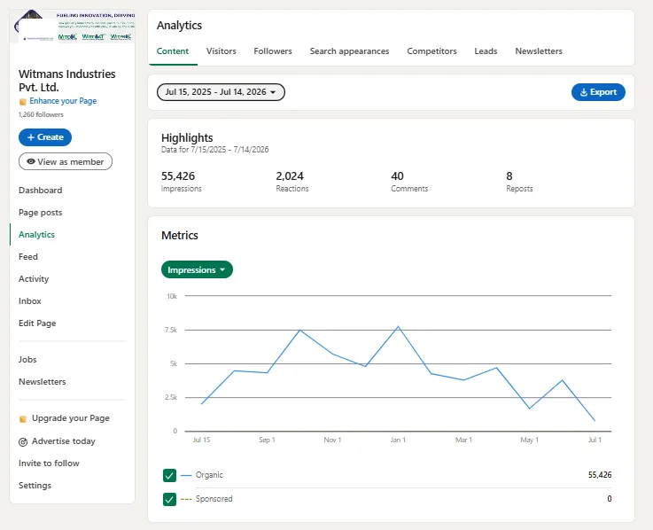Open Newsletters in the sidebar
Viewport: 653px width, 530px height.
[43, 382]
